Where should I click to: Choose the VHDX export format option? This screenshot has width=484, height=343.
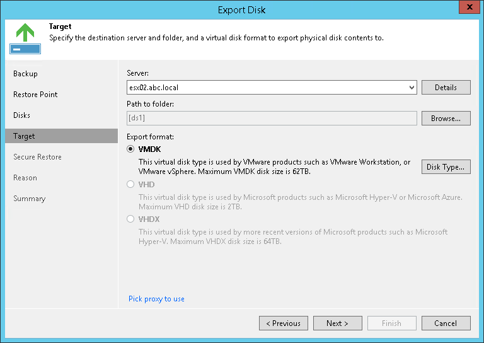130,219
